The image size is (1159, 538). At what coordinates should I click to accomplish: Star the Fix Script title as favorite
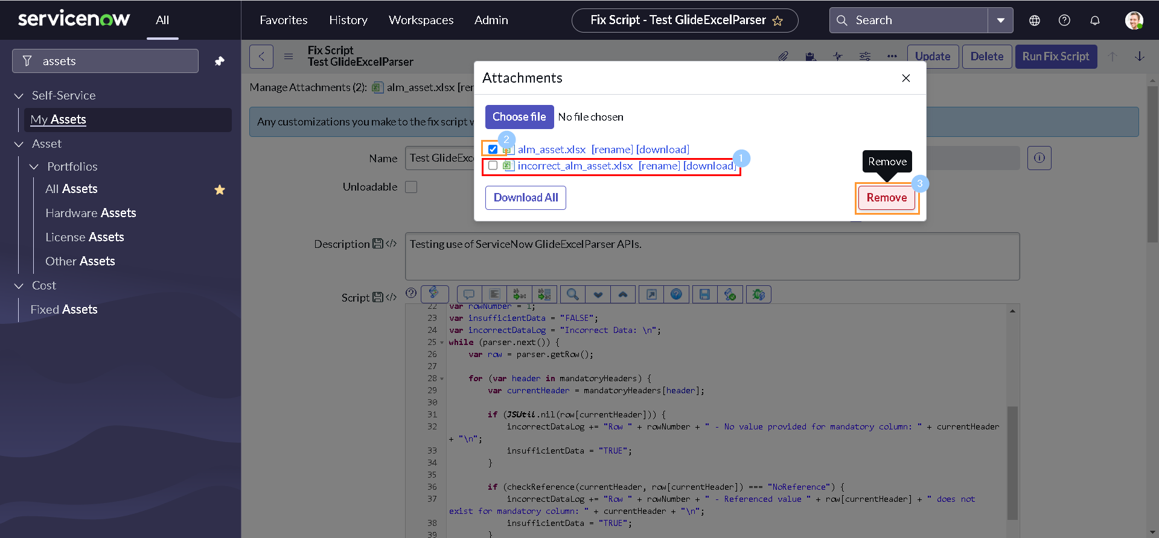click(777, 21)
